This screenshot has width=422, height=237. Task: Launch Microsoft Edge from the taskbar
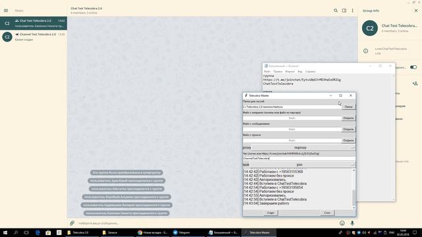pos(38,232)
